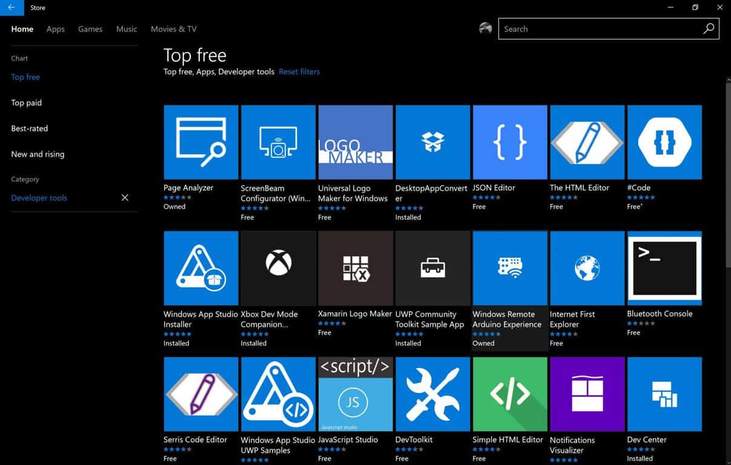731x465 pixels.
Task: Open the #Code app tile
Action: 664,142
